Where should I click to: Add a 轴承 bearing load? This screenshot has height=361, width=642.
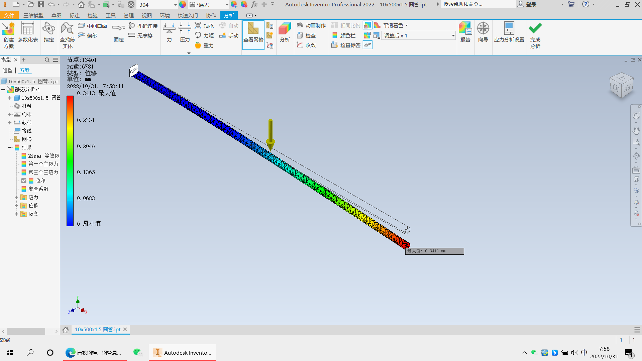click(204, 26)
